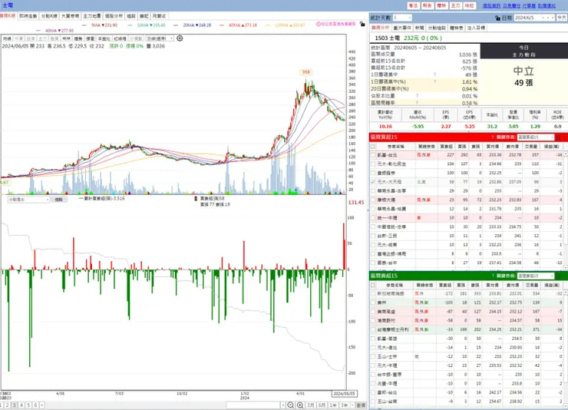Image resolution: width=568 pixels, height=410 pixels.
Task: Open the 日線 period dropdown
Action: coord(160,38)
